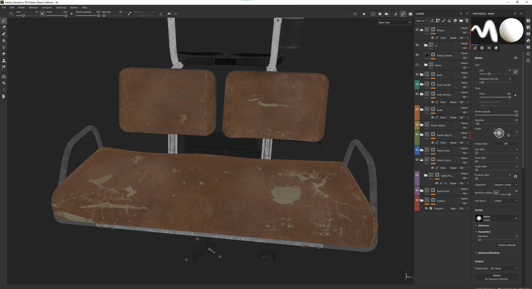Select the Polygon Fill tool
This screenshot has height=289, width=532.
[x=4, y=47]
